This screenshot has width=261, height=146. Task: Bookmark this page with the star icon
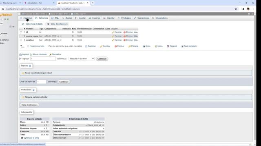(236, 9)
